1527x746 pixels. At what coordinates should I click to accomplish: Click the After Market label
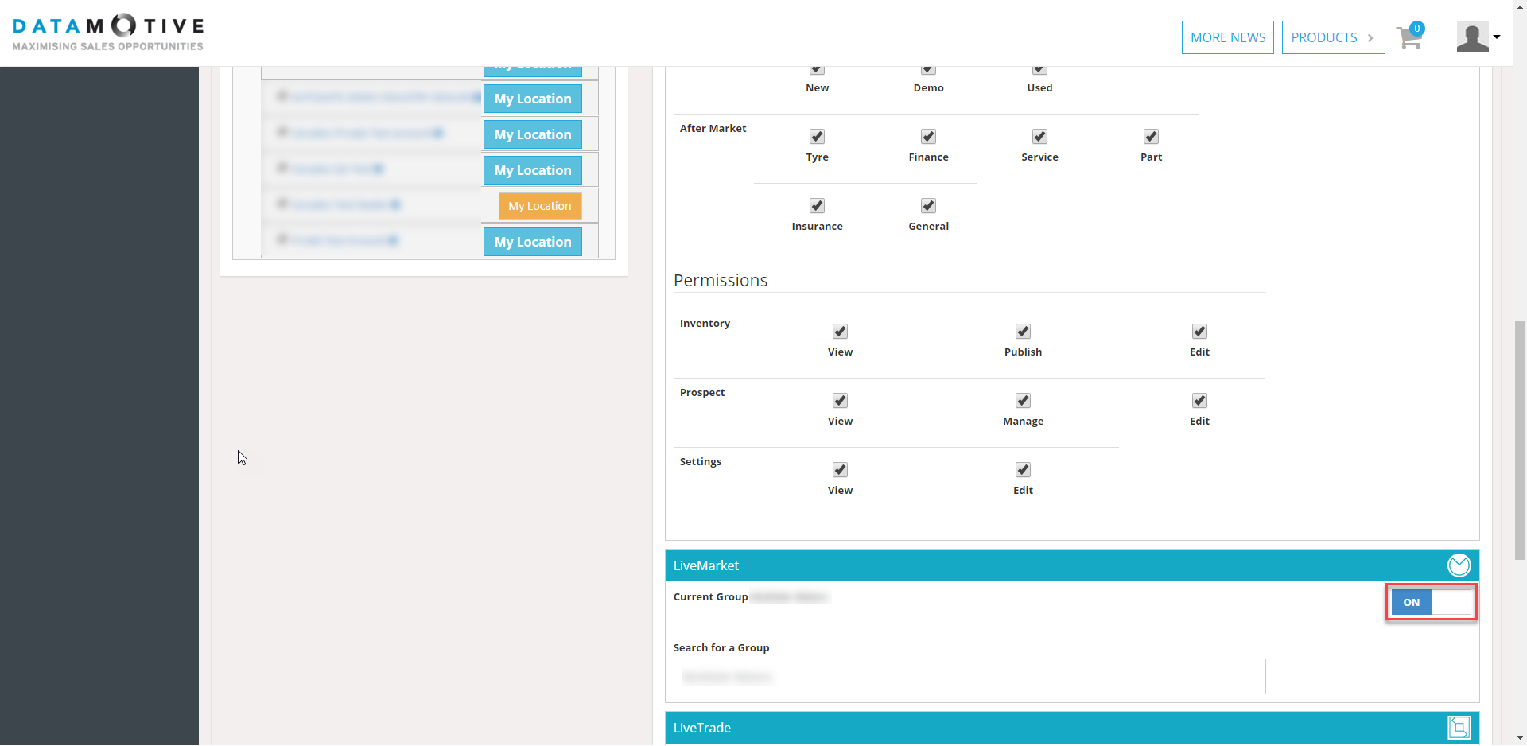(713, 129)
